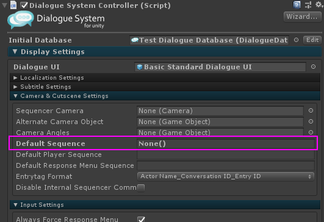Click the Basic Standard Dialogue UI prefab icon

coord(140,67)
